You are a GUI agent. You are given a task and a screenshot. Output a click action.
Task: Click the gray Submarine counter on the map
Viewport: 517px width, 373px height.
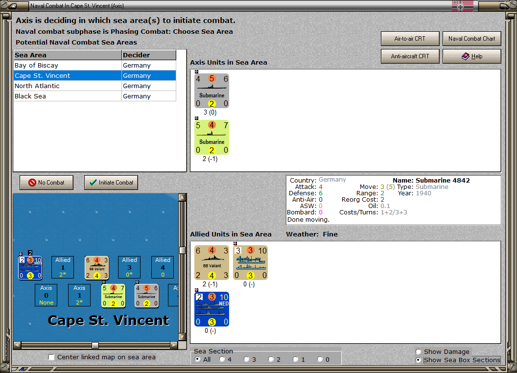point(147,296)
